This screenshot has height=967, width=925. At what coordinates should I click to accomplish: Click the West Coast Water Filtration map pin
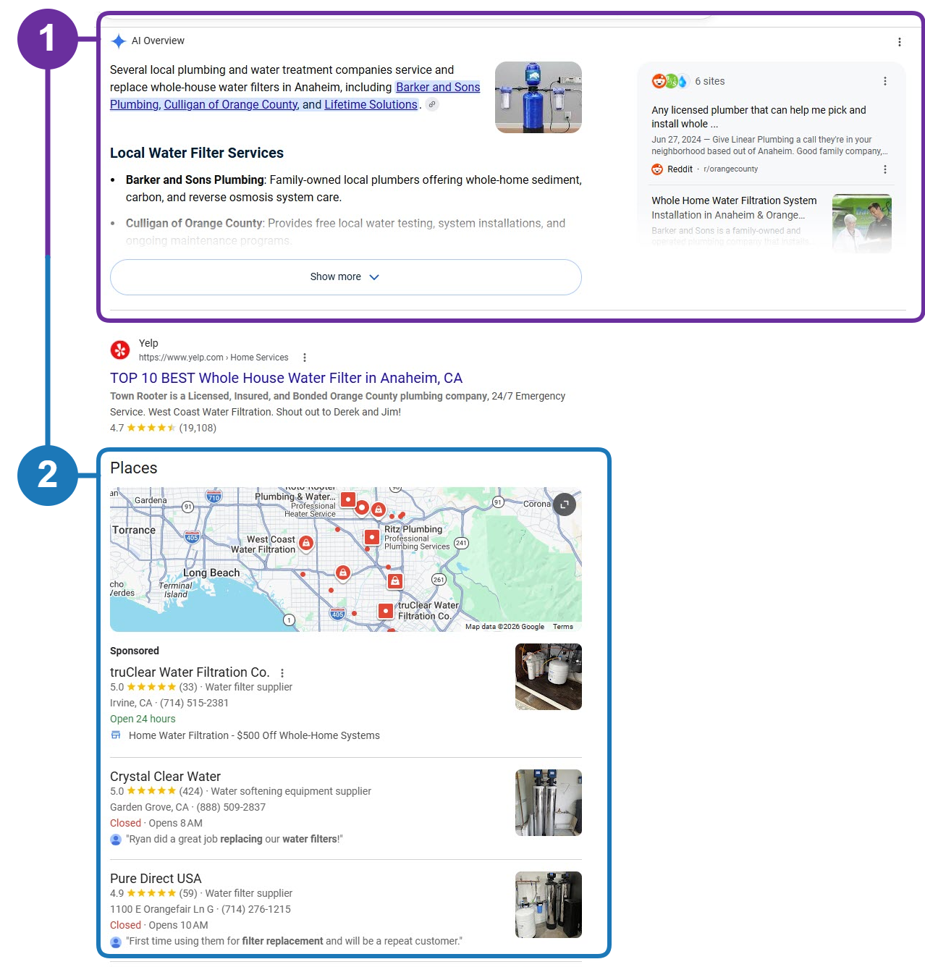click(306, 543)
